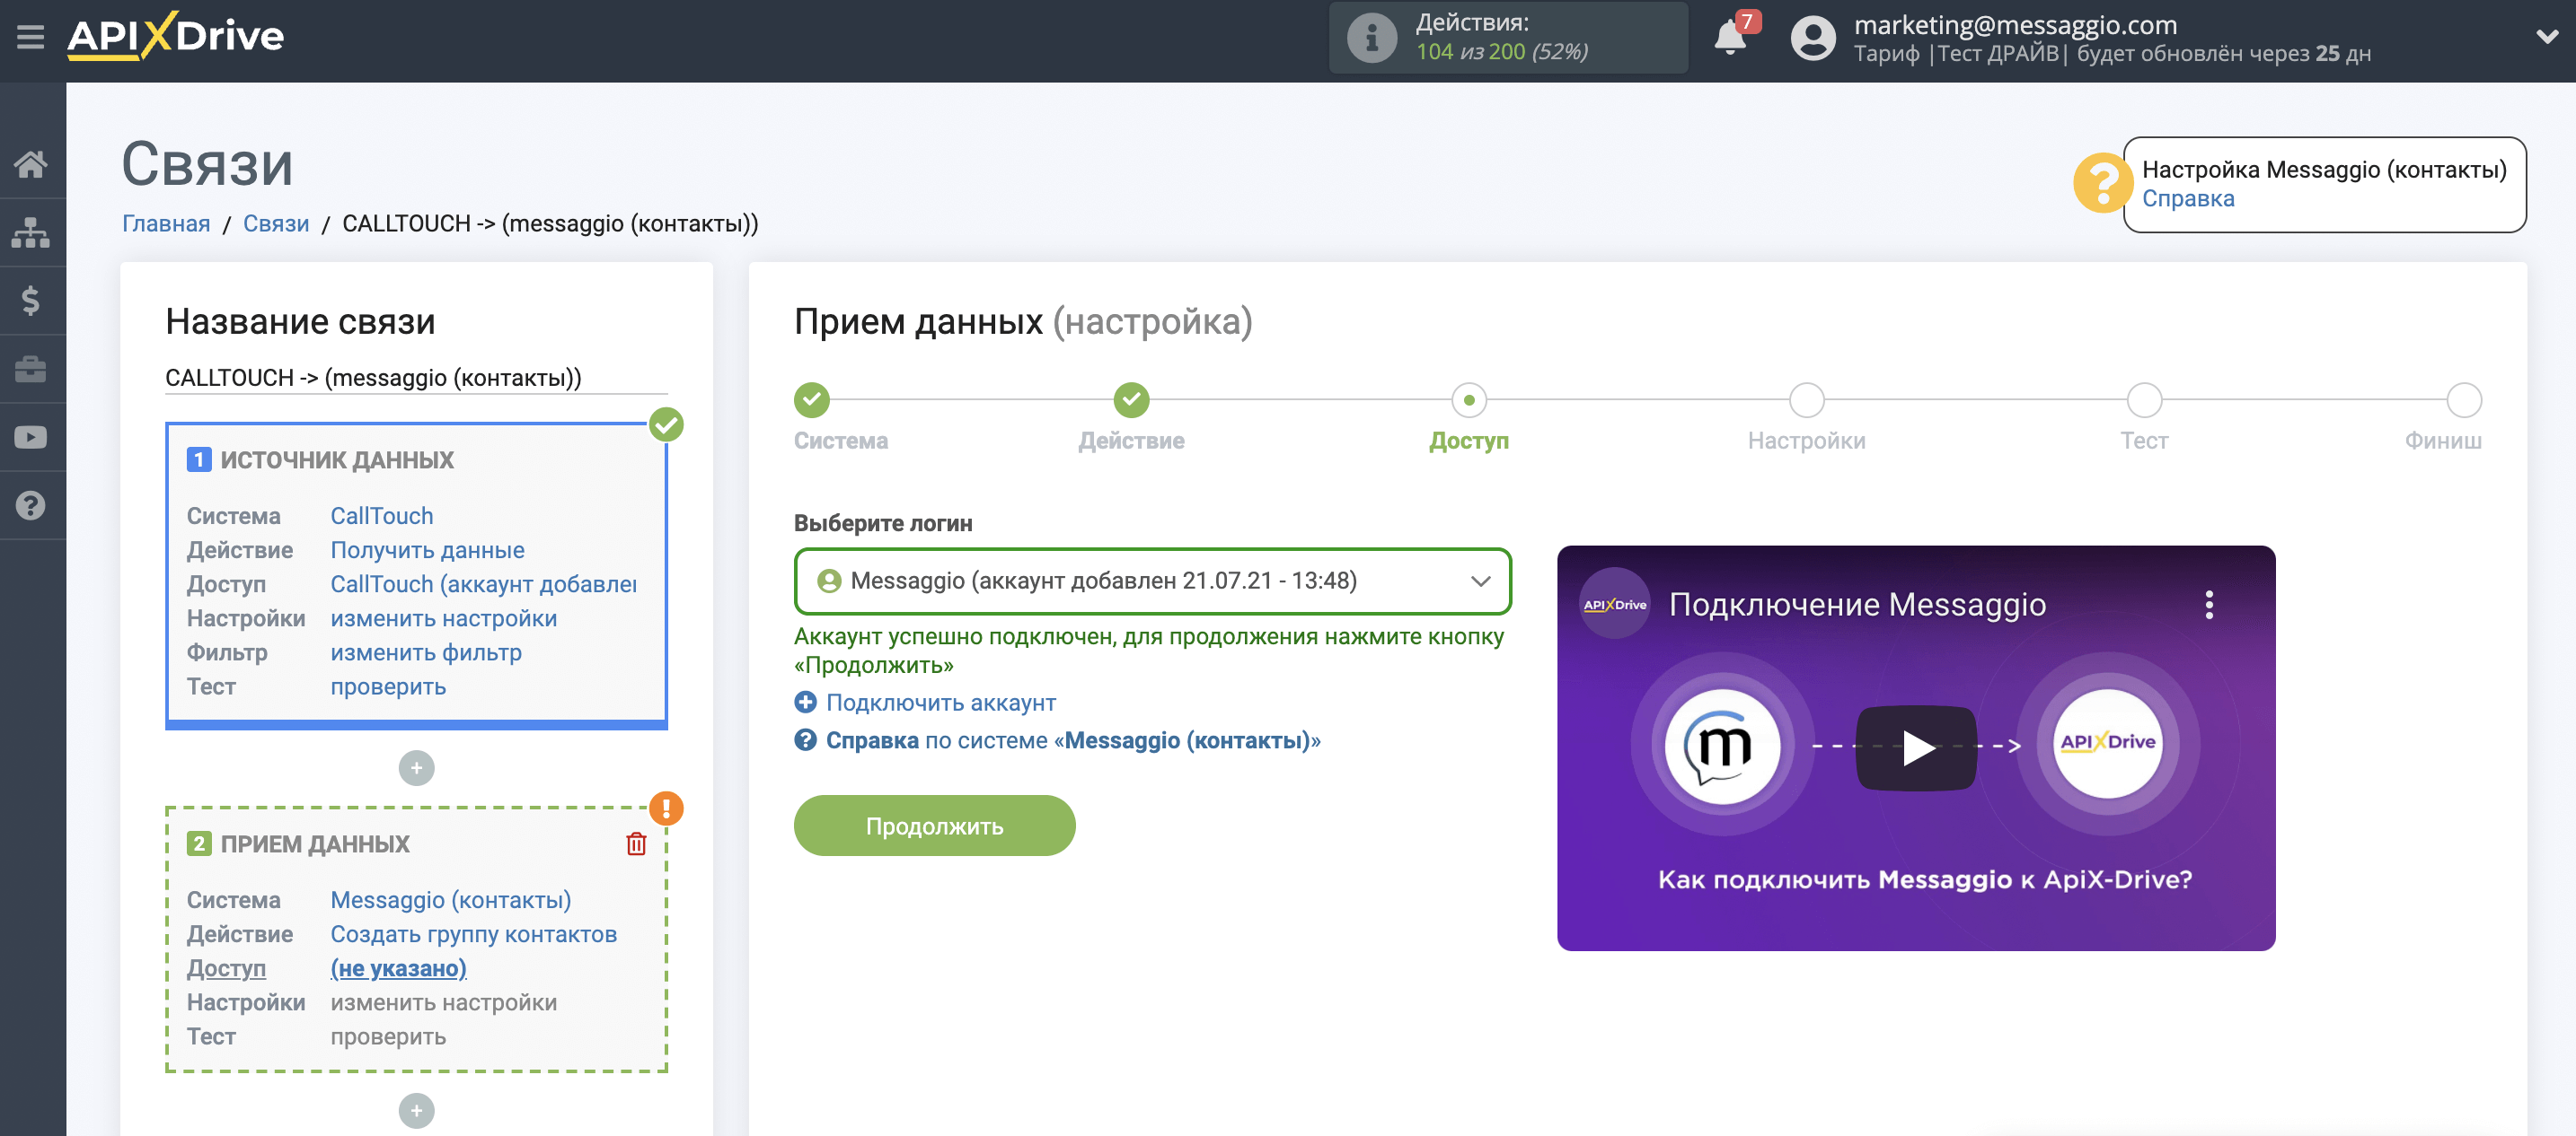
Task: Open Создать группу контактов link
Action: click(474, 934)
